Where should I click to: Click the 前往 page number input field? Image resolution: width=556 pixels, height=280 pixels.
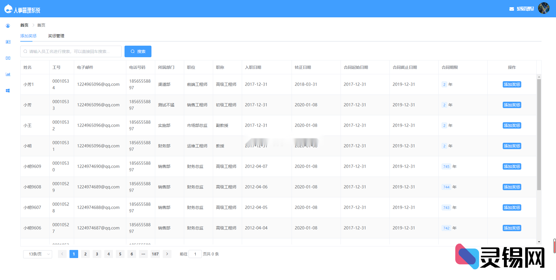coord(195,254)
